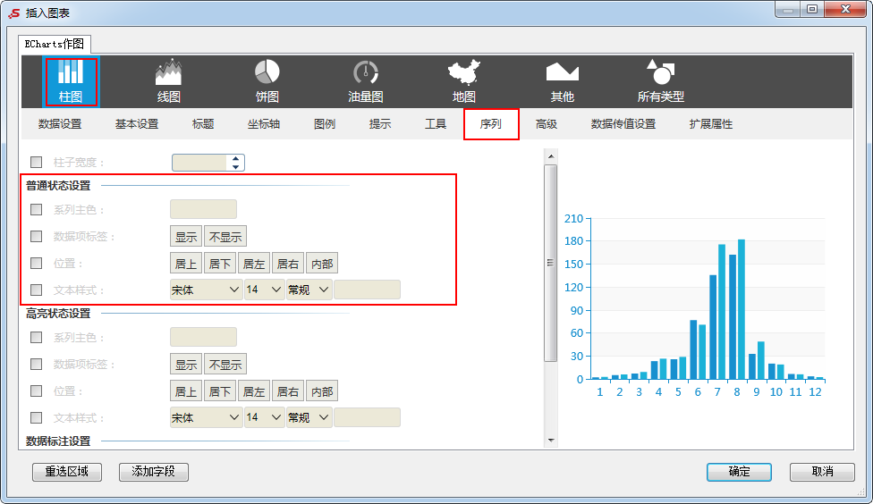The width and height of the screenshot is (873, 504).
Task: Enable 数据项标签 checkbox under 高亮状态设置
Action: pos(36,365)
